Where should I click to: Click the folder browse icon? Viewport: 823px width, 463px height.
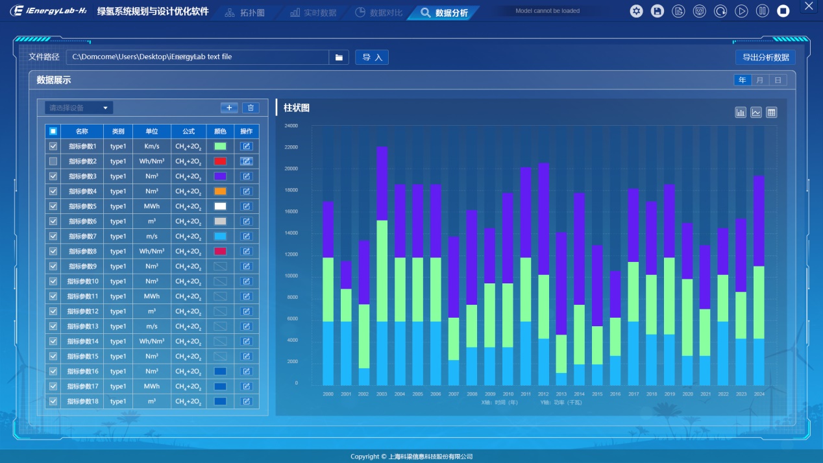[339, 57]
